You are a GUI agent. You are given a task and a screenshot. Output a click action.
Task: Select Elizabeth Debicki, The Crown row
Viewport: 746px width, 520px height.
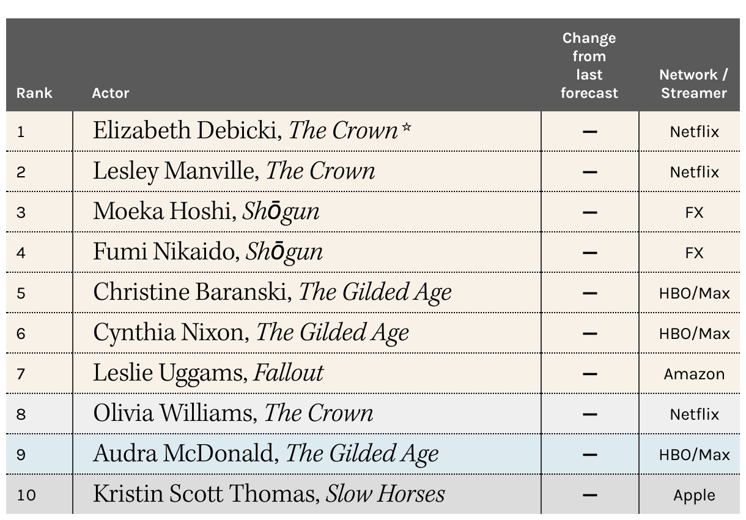click(373, 132)
